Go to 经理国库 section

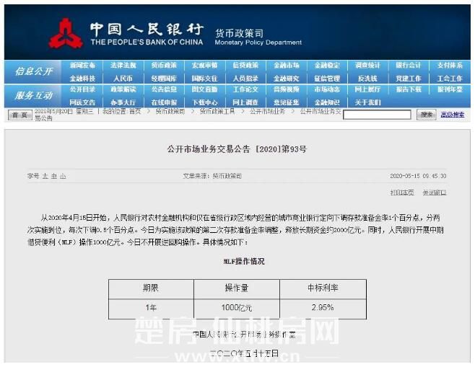click(x=164, y=79)
